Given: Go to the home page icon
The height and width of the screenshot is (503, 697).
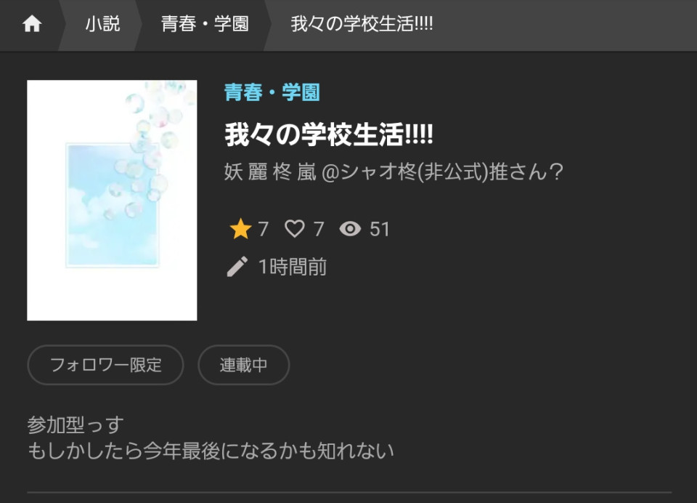Looking at the screenshot, I should point(32,23).
